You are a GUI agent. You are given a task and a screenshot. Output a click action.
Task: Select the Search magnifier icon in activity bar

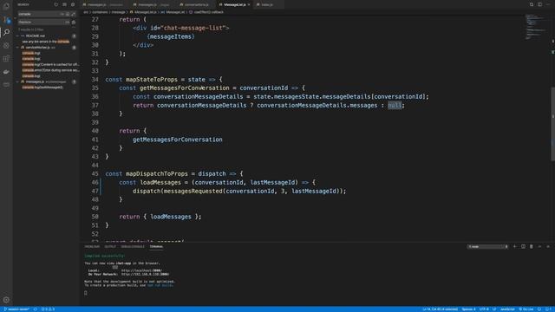pyautogui.click(x=6, y=32)
